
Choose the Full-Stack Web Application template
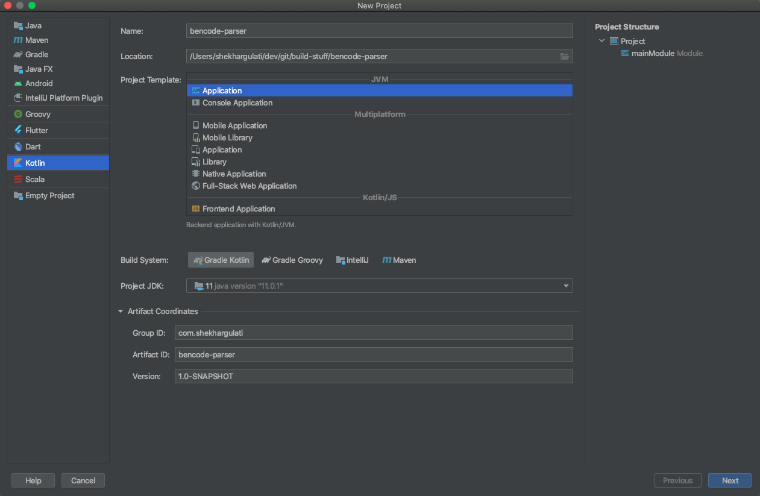pos(249,186)
